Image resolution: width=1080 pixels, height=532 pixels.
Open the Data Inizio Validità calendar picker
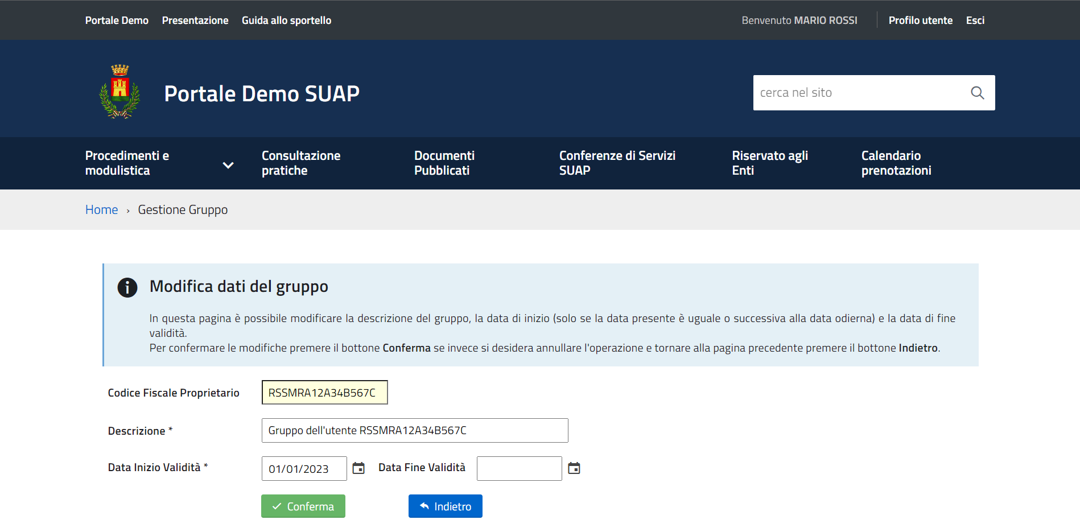(358, 468)
